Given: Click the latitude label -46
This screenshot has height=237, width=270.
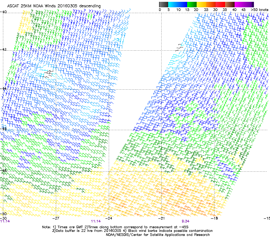Looking at the screenshot, I should pos(3,129).
